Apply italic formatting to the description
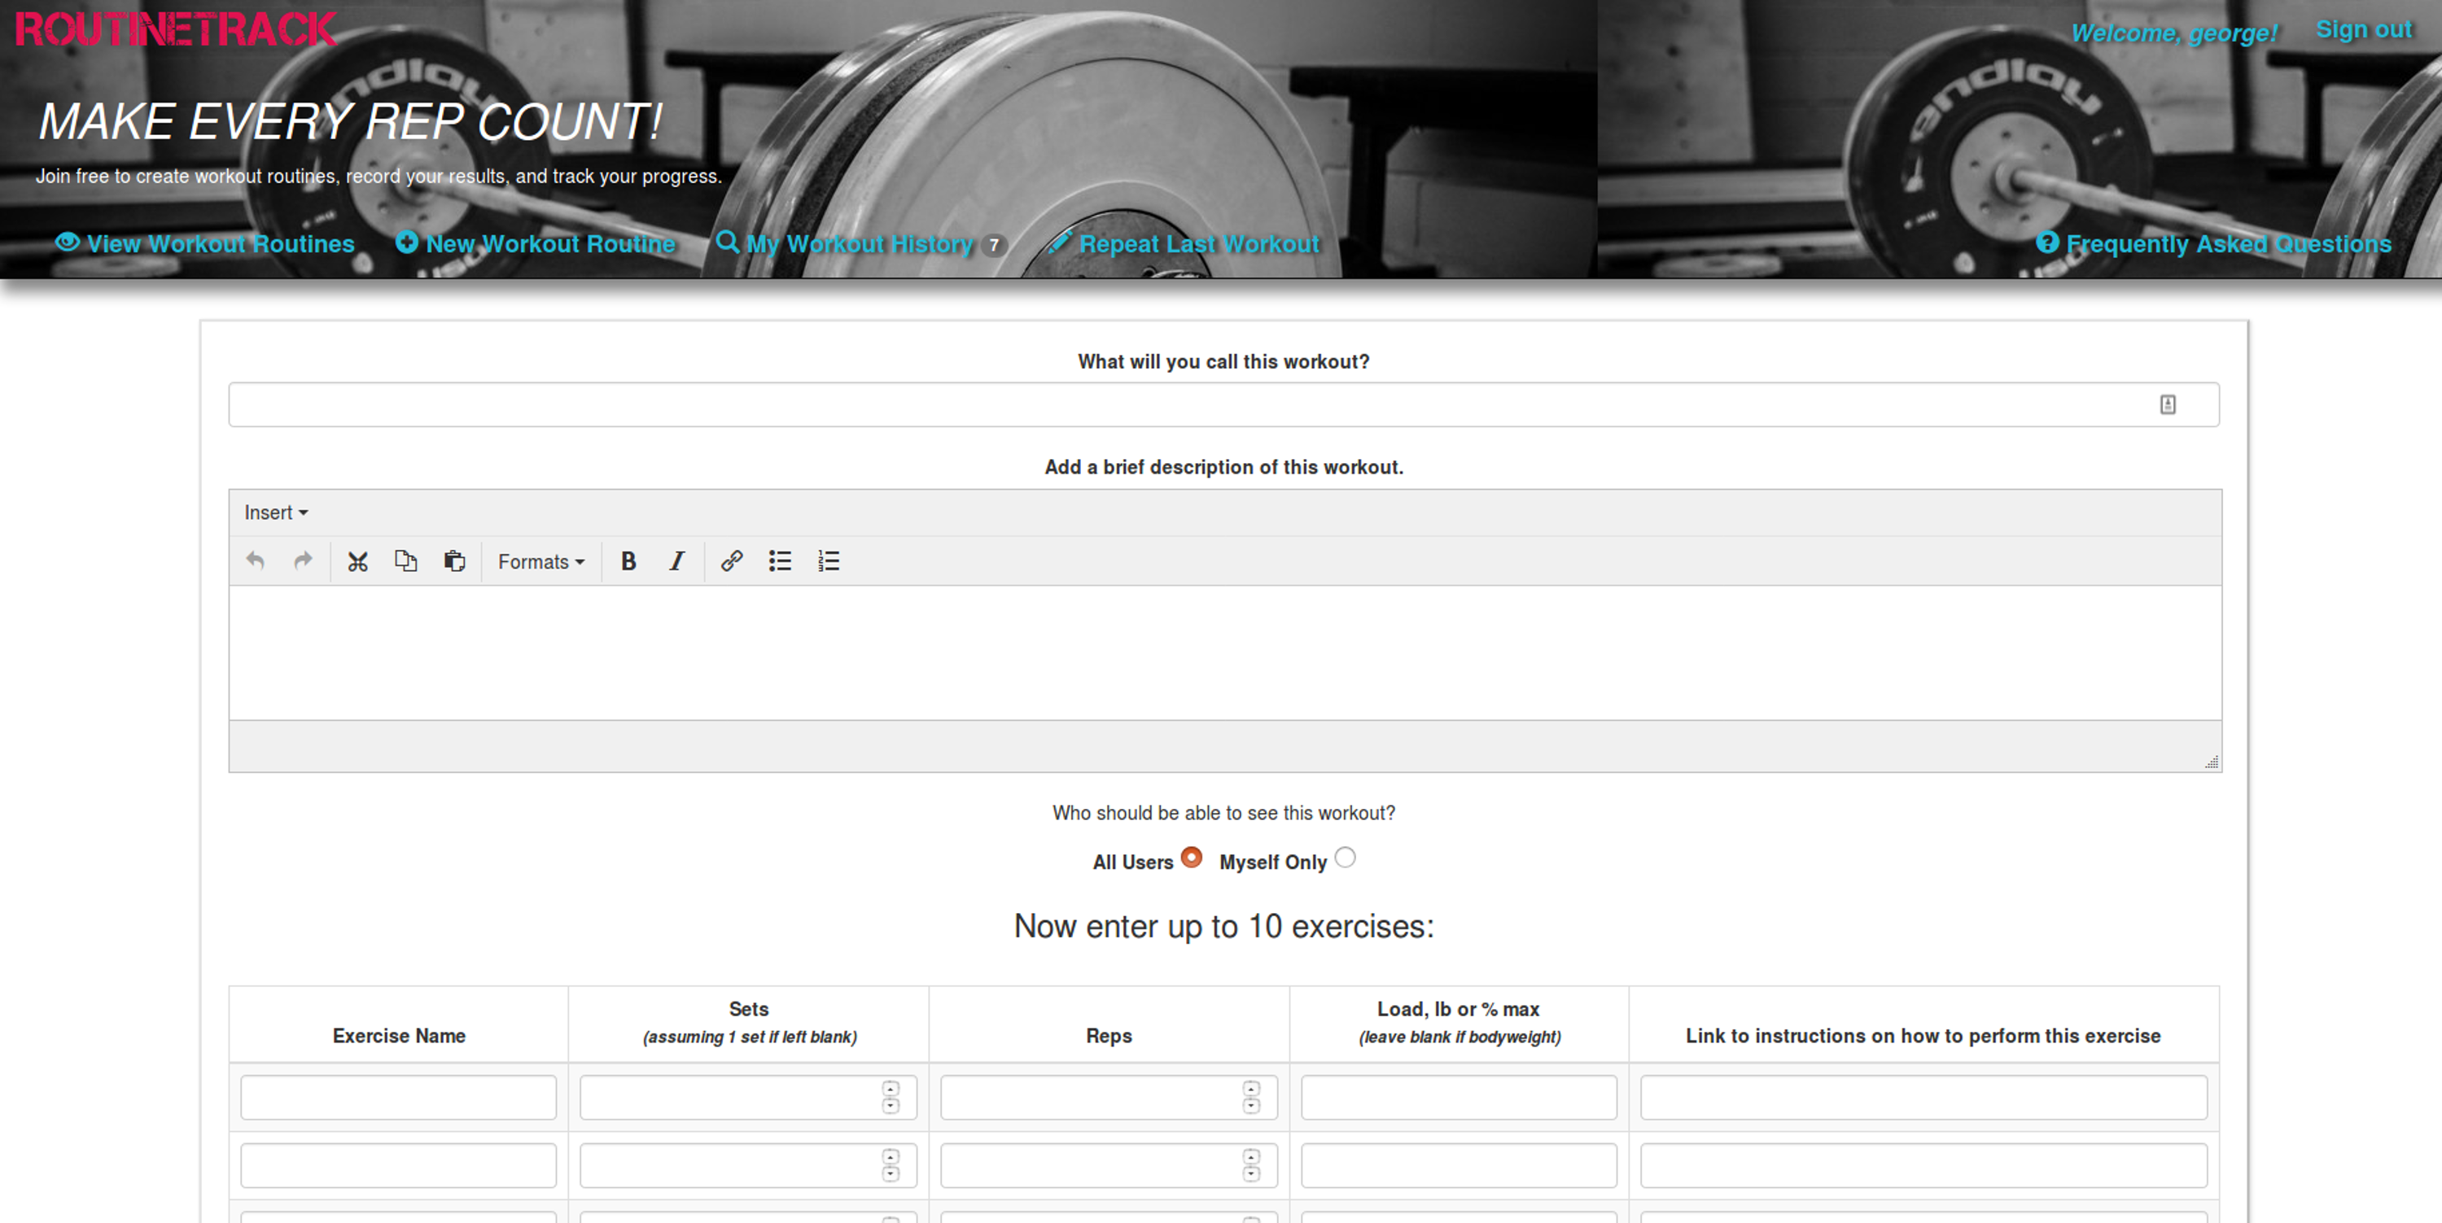The image size is (2442, 1223). (677, 561)
